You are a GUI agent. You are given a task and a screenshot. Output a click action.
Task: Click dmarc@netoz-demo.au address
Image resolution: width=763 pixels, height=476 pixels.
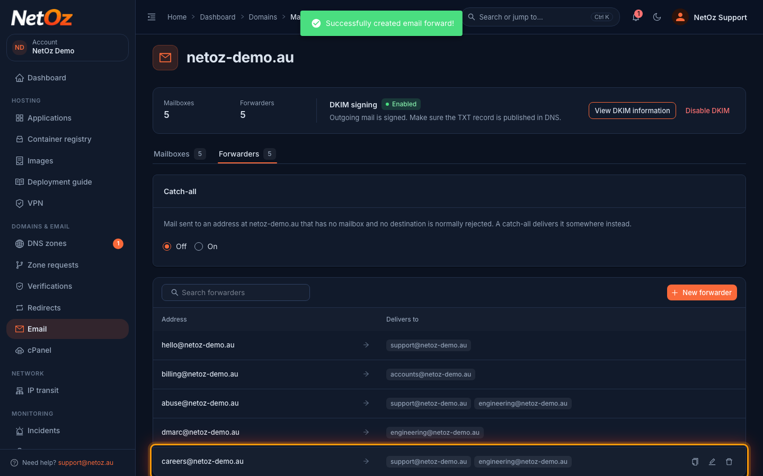200,432
